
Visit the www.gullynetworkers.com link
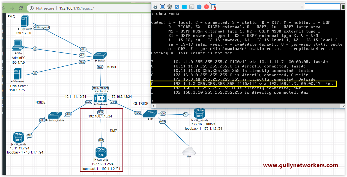coord(300,165)
